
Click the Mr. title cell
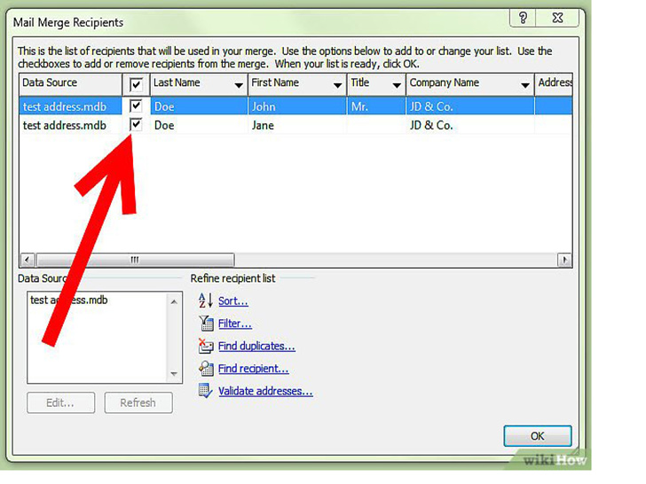[x=376, y=106]
